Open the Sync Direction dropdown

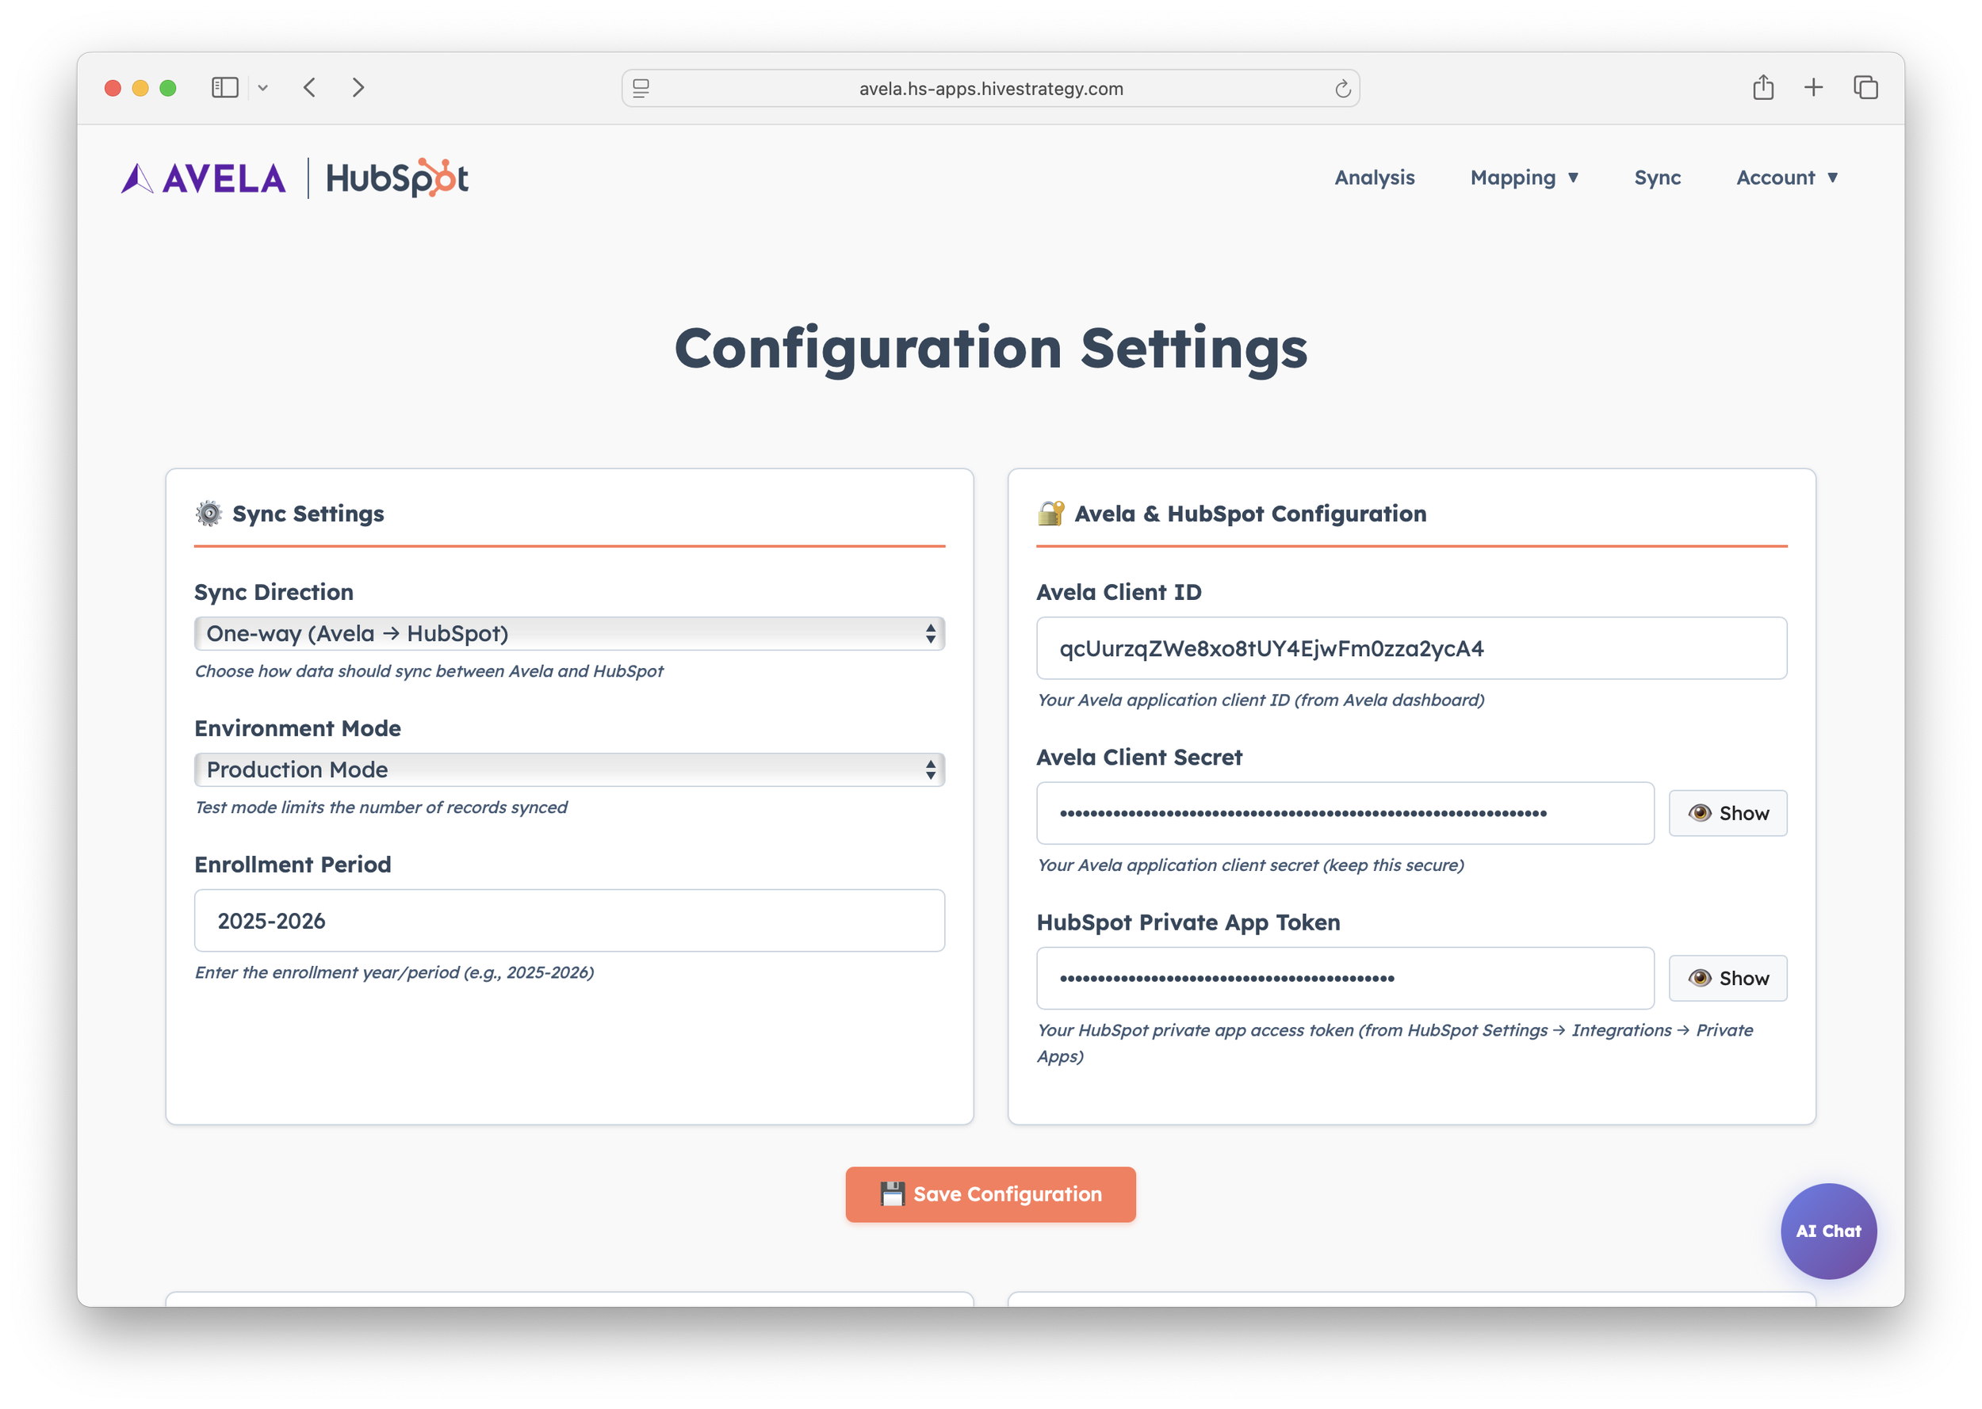(x=569, y=633)
